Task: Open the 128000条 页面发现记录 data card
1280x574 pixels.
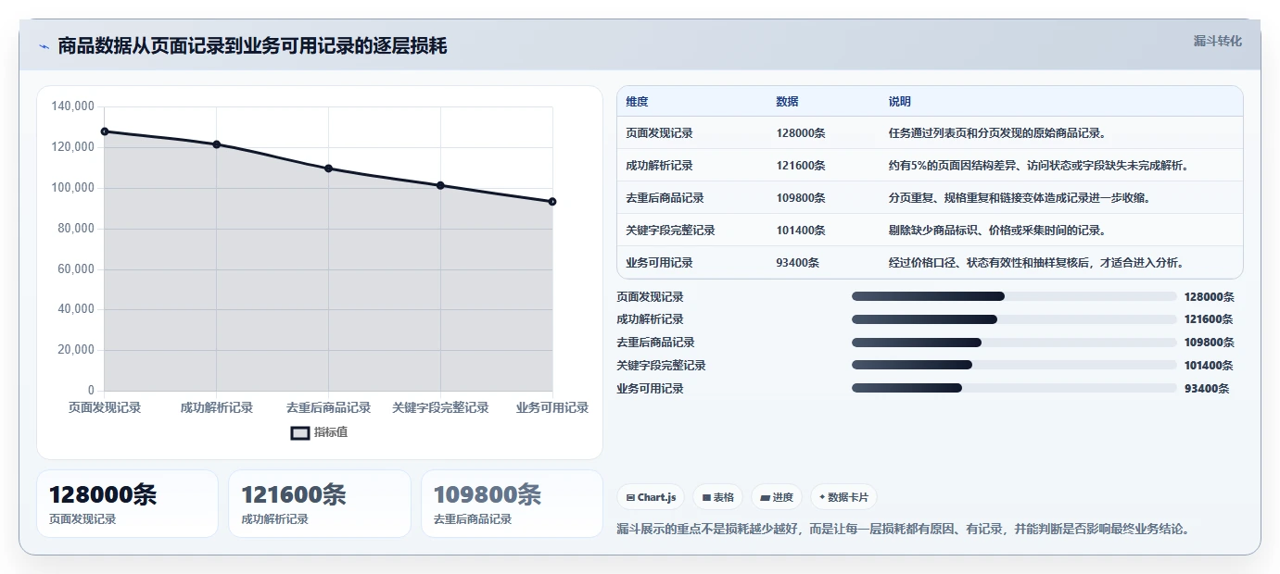Action: click(127, 504)
